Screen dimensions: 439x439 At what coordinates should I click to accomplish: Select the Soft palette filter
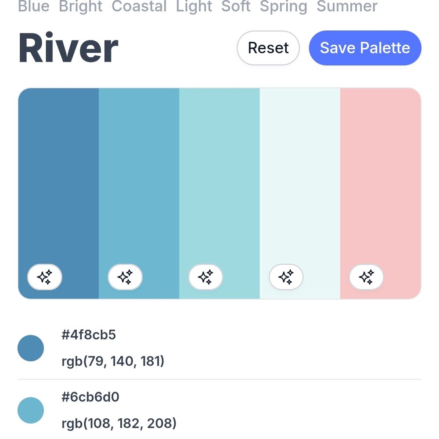point(236,7)
